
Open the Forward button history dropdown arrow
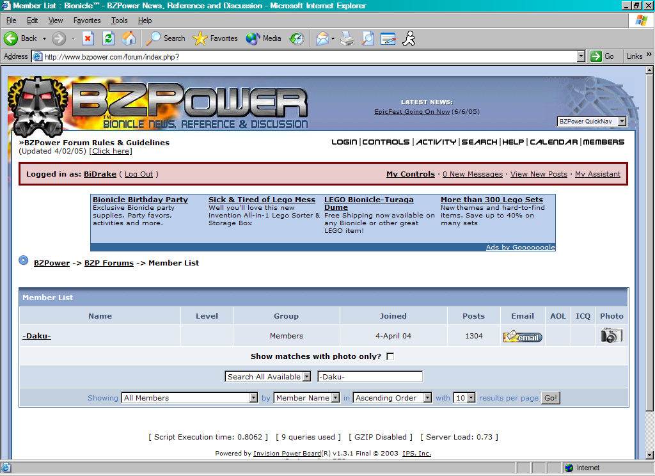pos(73,38)
